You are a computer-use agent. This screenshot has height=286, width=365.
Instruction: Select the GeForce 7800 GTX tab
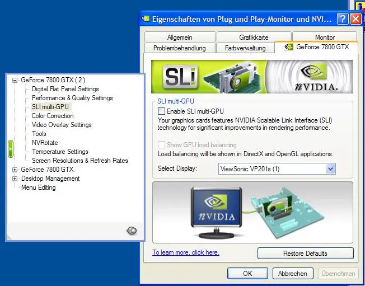coord(316,47)
